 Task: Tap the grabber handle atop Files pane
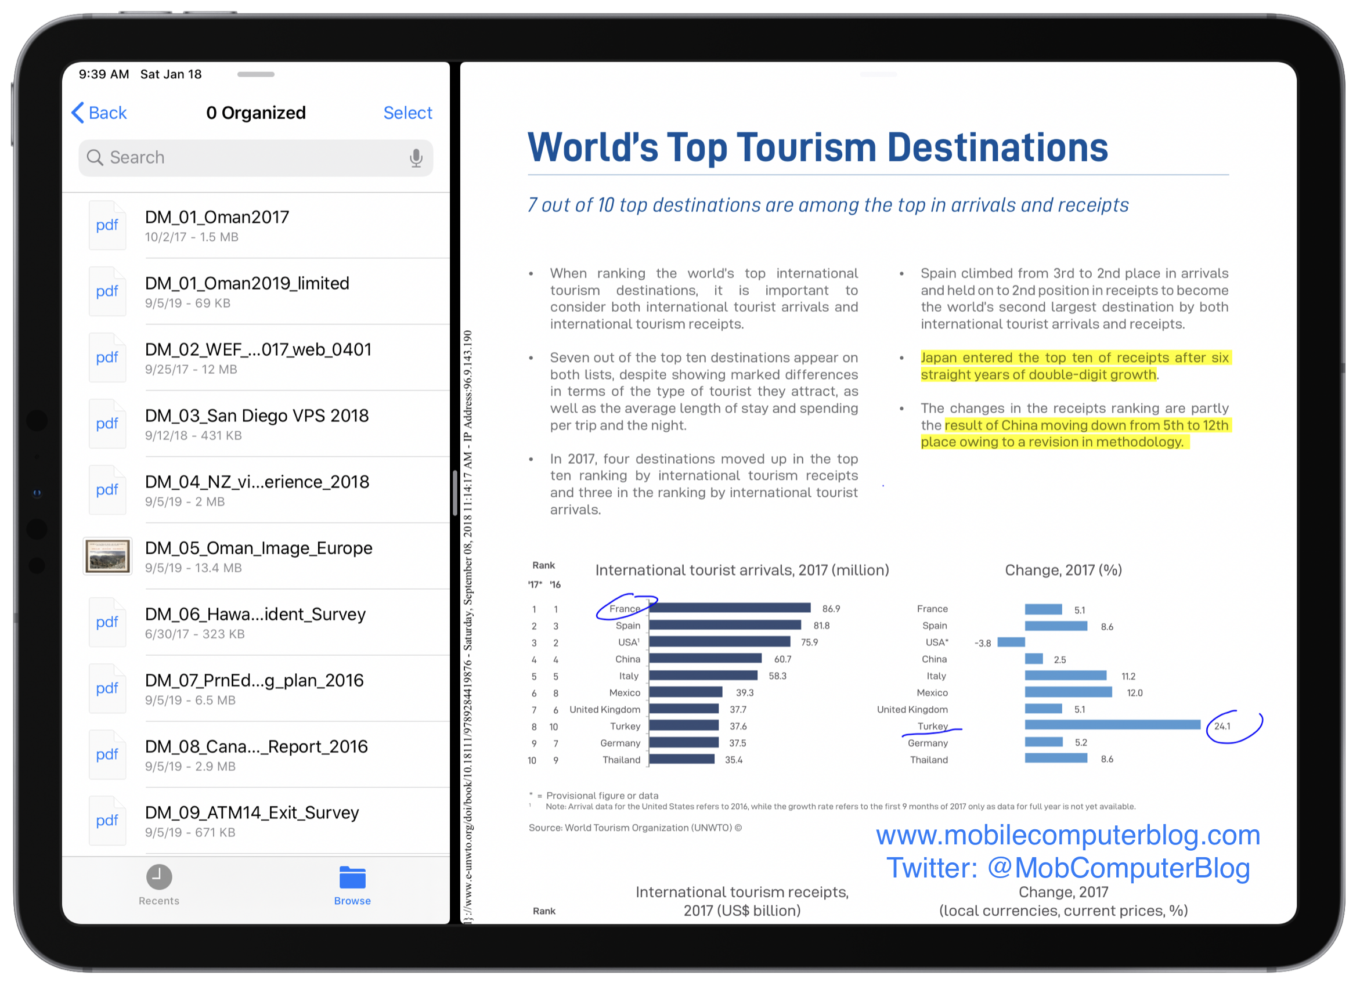255,74
